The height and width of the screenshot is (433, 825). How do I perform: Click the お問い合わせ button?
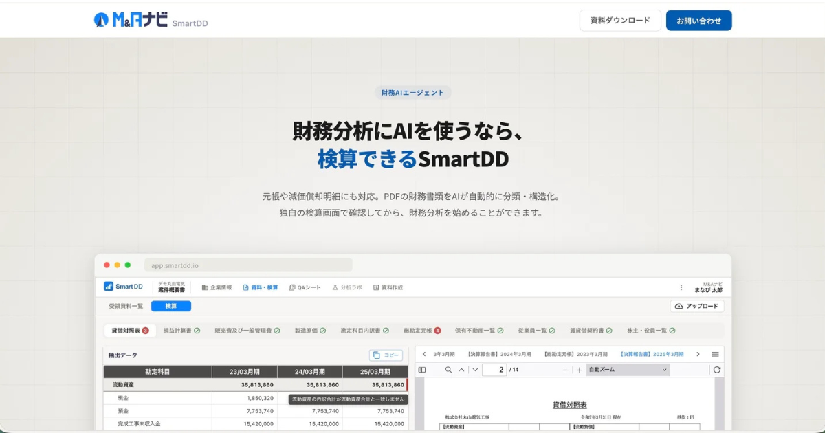click(698, 21)
